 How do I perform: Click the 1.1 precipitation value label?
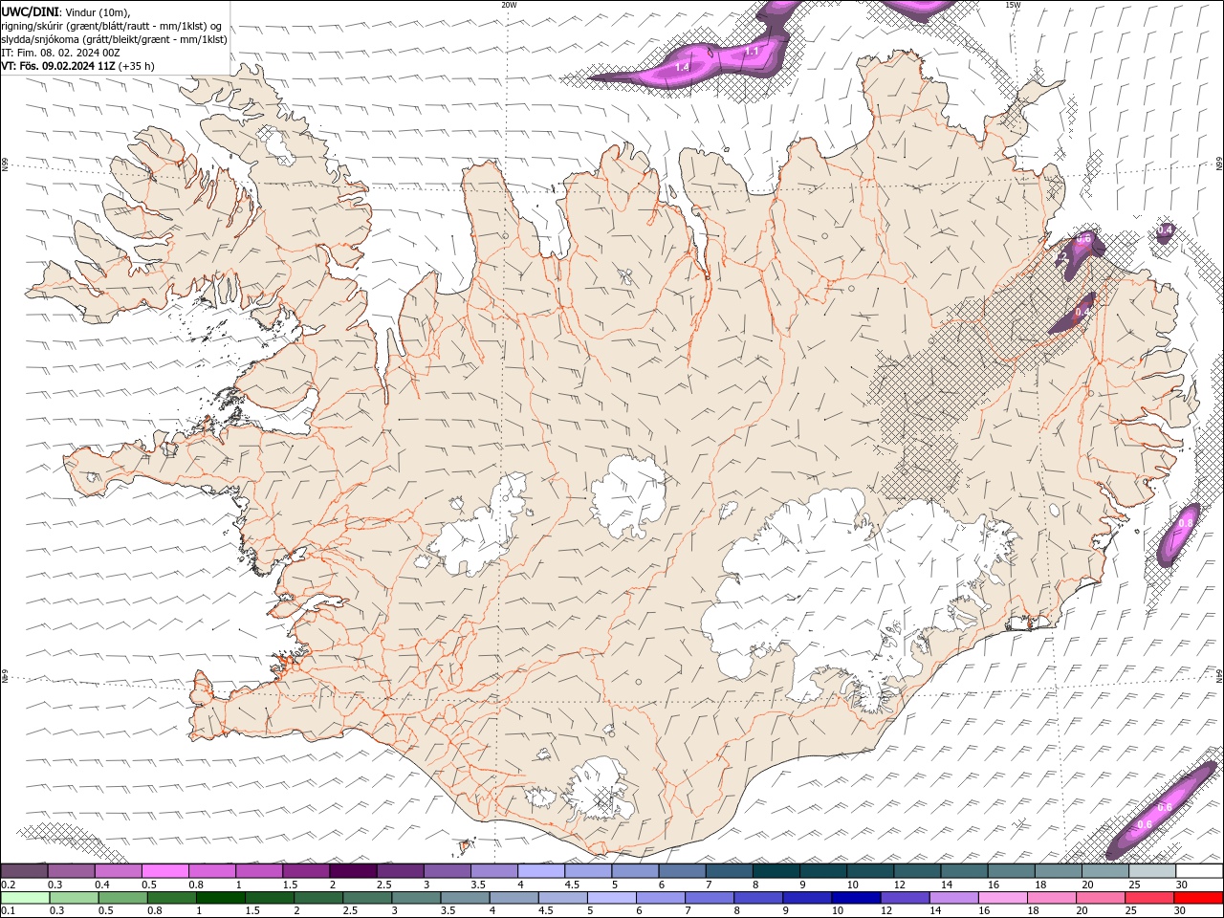[752, 51]
